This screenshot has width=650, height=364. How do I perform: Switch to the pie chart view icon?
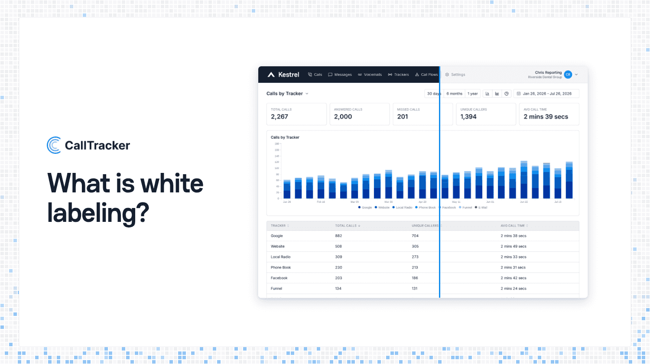[507, 94]
